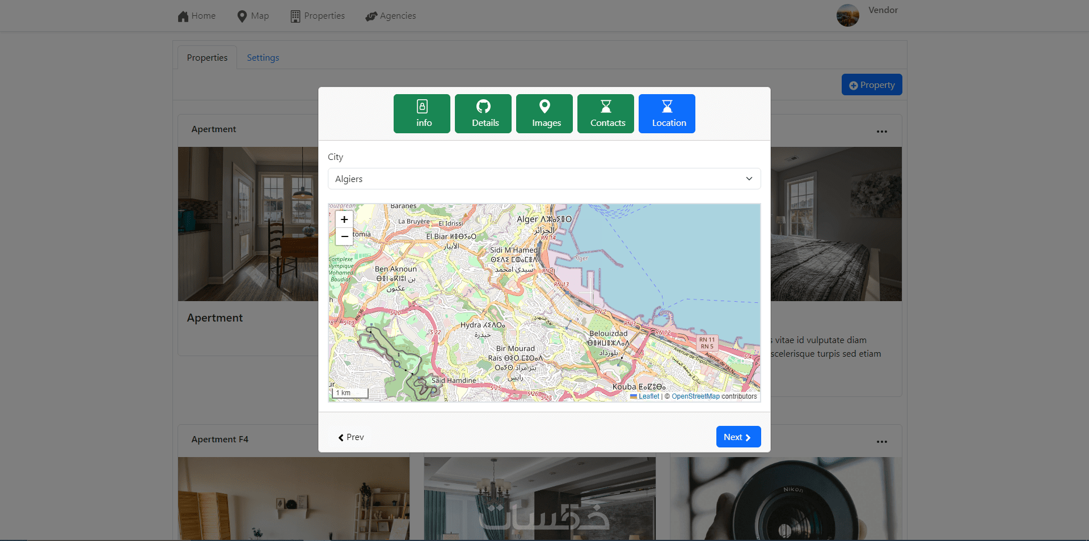The height and width of the screenshot is (541, 1089).
Task: Click the camera lens photo
Action: click(786, 499)
